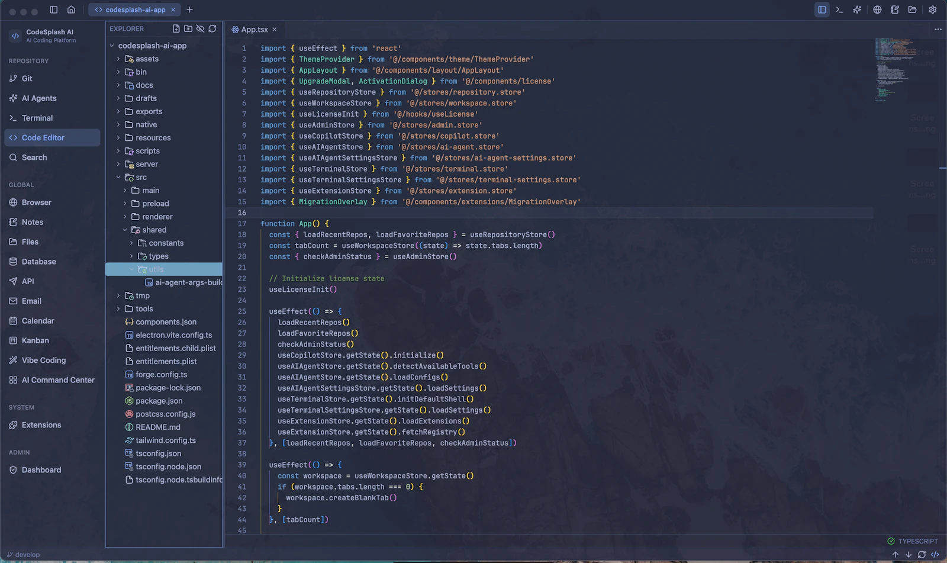947x563 pixels.
Task: Close the App.tsx editor tab
Action: point(275,29)
